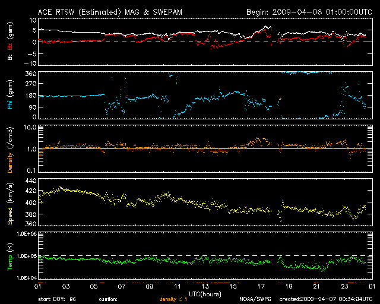380x304 pixels.
Task: Click the '90' tick label on the Phi axis
Action: point(33,107)
